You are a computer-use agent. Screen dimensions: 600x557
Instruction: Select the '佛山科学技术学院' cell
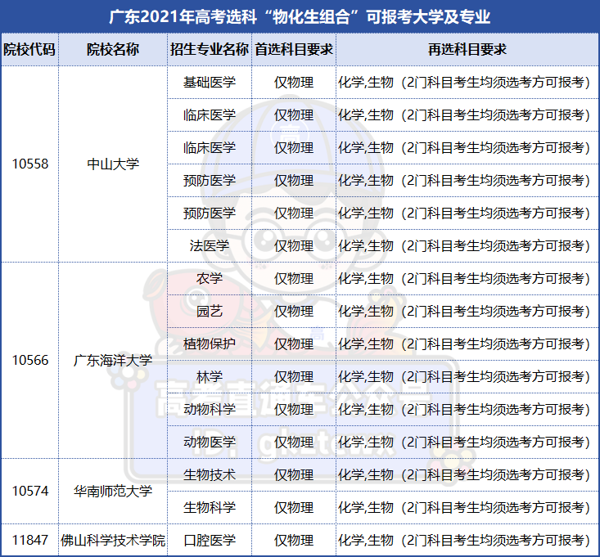click(113, 540)
